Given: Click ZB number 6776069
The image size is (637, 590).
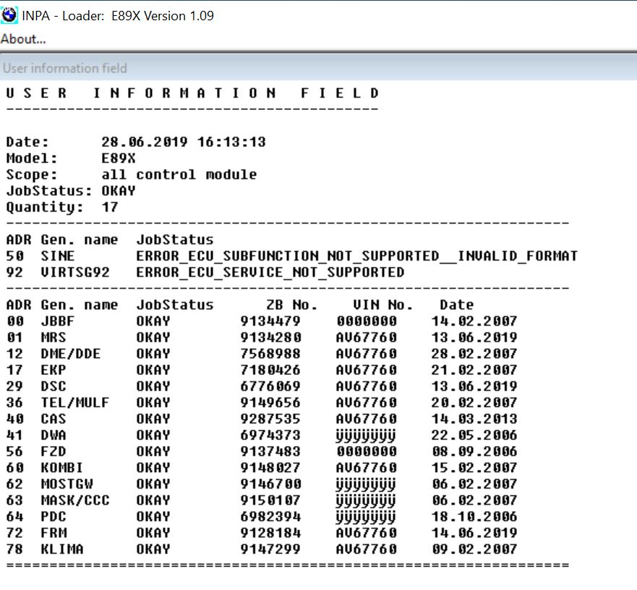Looking at the screenshot, I should [270, 387].
